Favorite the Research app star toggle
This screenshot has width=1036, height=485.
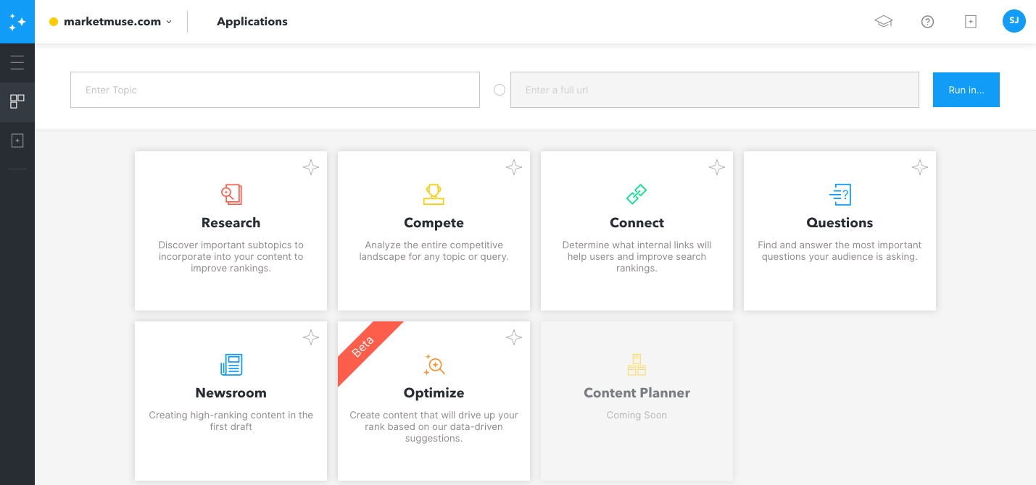pos(311,168)
